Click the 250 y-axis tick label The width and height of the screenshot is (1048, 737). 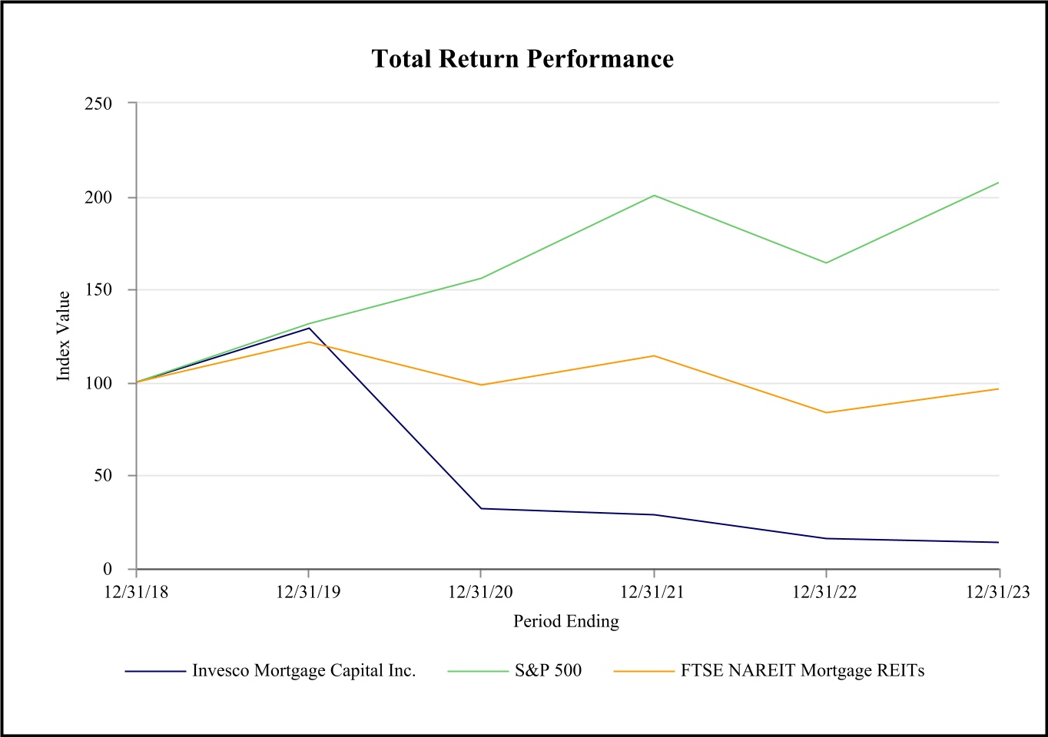coord(98,104)
